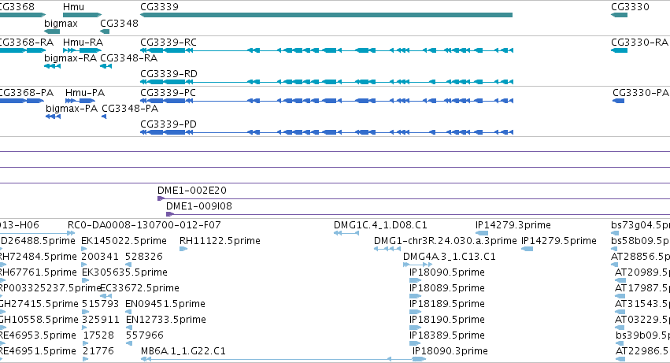The height and width of the screenshot is (363, 670).
Task: Click feature label 528326
Action: point(144,257)
